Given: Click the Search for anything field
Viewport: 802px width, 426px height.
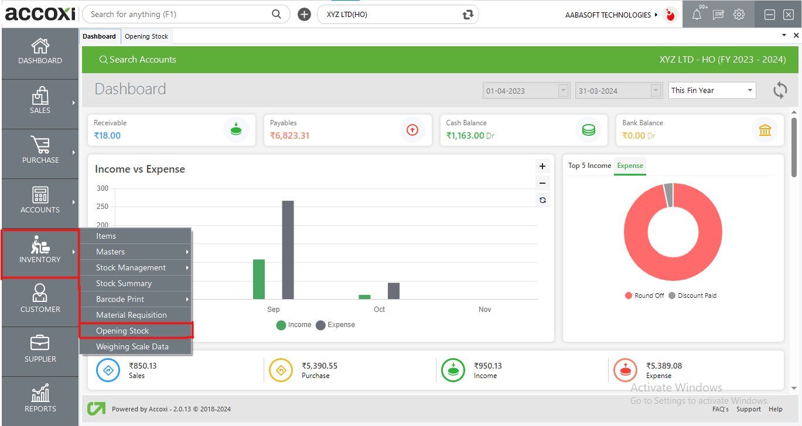Looking at the screenshot, I should [179, 15].
